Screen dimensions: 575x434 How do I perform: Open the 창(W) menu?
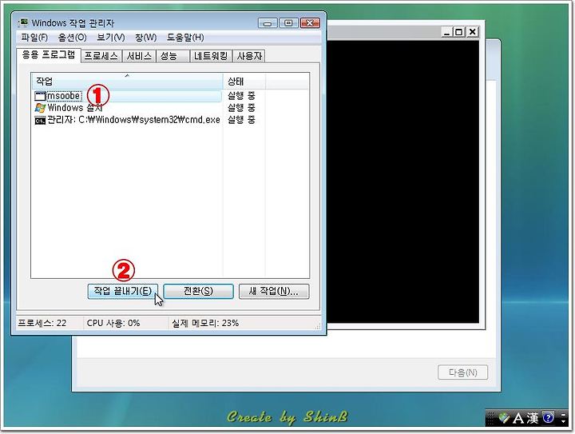145,38
